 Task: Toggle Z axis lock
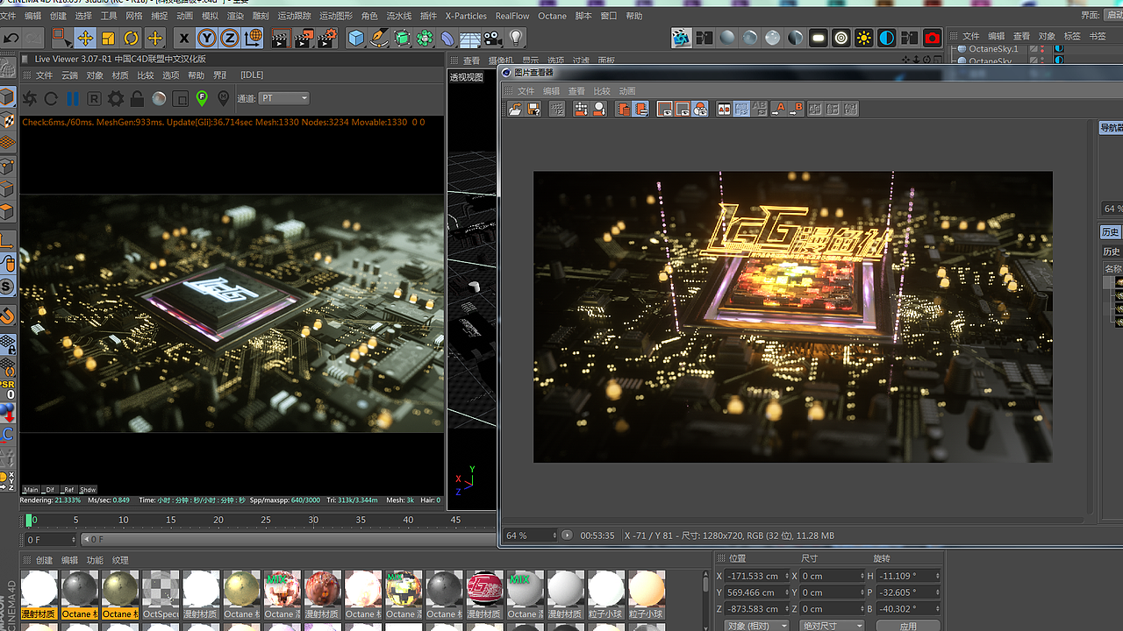[229, 38]
